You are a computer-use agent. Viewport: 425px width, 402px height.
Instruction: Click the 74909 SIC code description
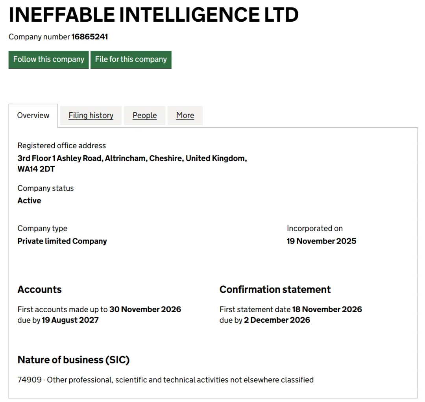coord(165,380)
